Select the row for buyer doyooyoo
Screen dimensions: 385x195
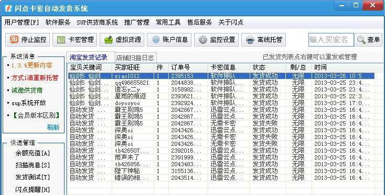click(221, 103)
